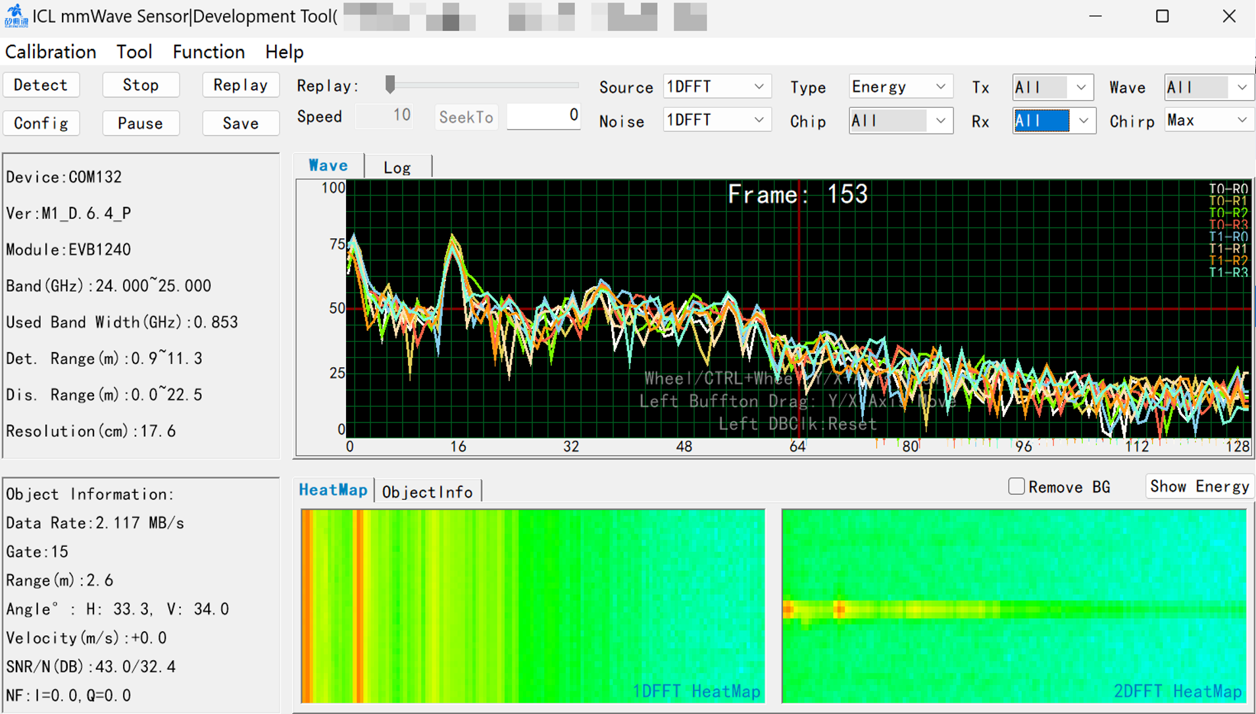
Task: Click the Frame: 153 label
Action: click(x=797, y=195)
